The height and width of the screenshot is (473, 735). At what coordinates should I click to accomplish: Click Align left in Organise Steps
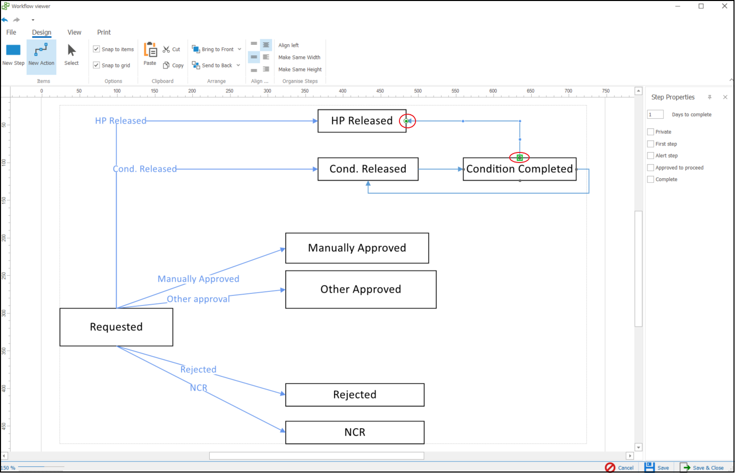point(289,45)
